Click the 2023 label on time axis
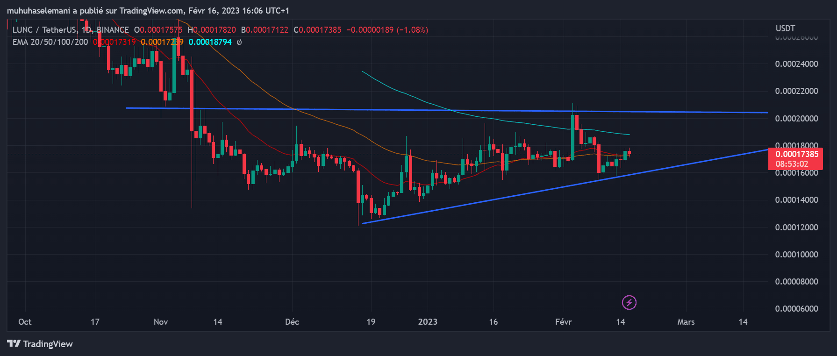The width and height of the screenshot is (837, 356). 428,322
